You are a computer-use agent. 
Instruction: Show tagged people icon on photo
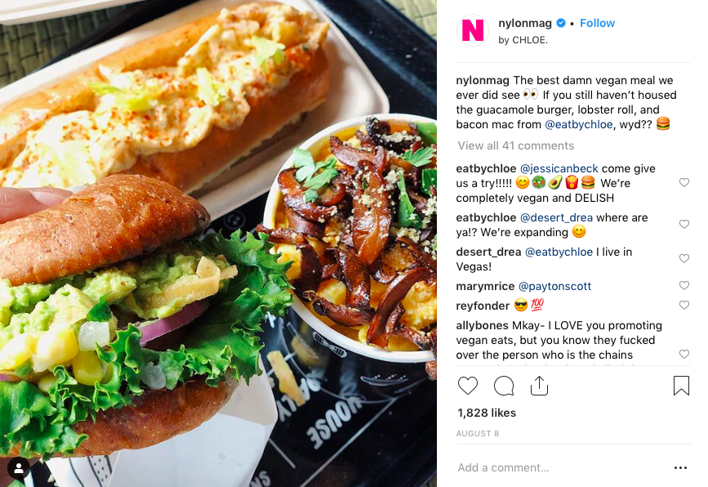click(x=19, y=469)
